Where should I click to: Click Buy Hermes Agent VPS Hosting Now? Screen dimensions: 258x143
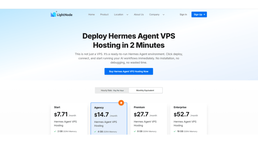(129, 71)
